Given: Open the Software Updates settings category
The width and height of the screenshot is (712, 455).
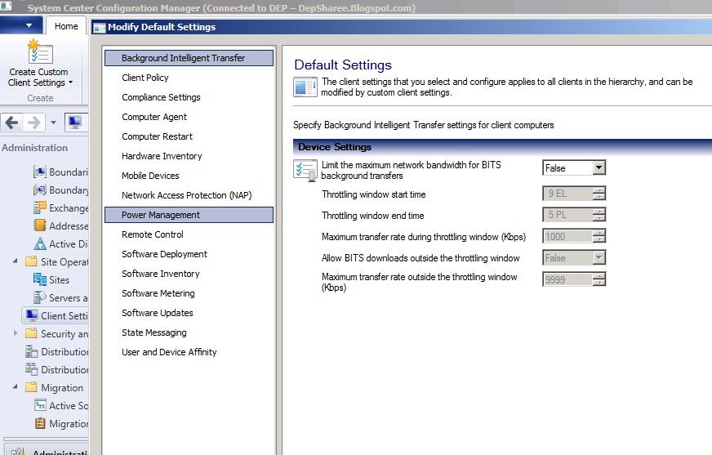Looking at the screenshot, I should (157, 313).
